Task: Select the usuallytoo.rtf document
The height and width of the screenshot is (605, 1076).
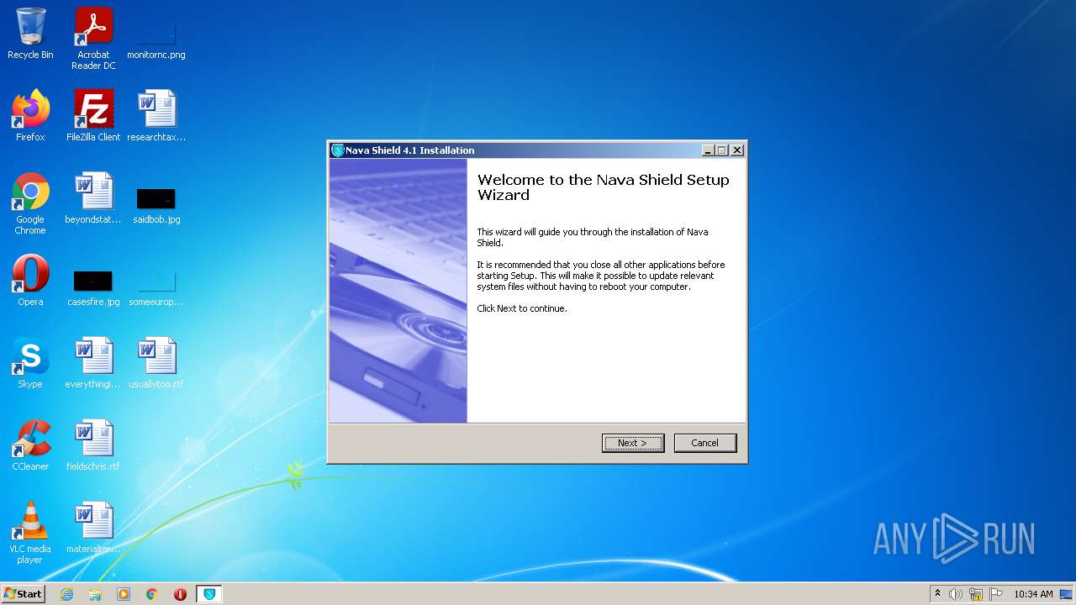Action: tap(156, 363)
